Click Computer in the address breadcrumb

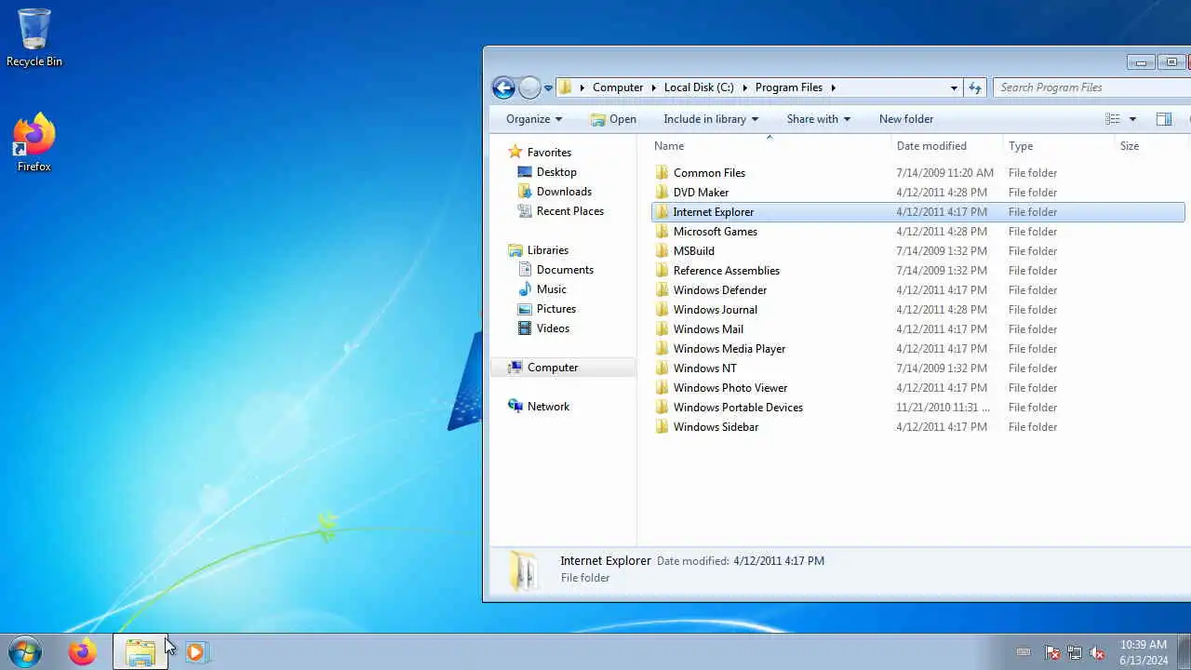click(x=618, y=87)
